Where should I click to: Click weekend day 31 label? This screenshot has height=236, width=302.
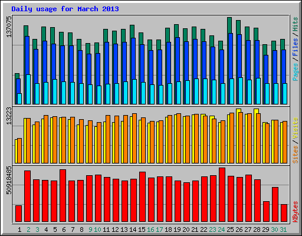pos(283,230)
